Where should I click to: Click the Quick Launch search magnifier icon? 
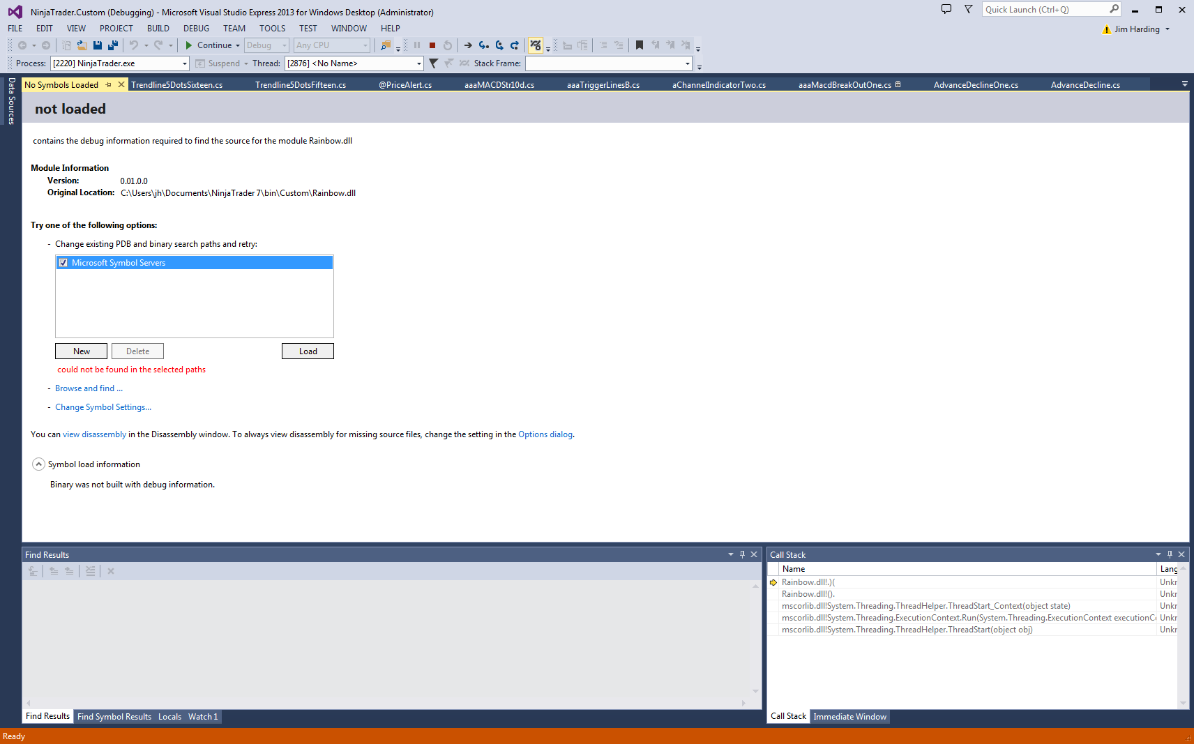click(1114, 9)
